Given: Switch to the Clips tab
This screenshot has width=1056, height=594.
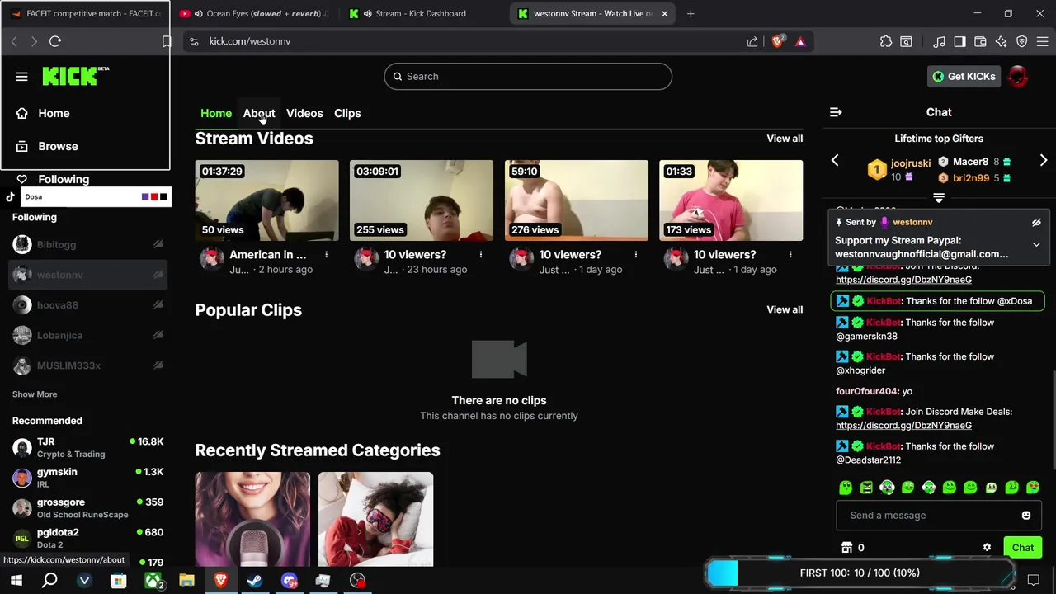Looking at the screenshot, I should tap(347, 113).
